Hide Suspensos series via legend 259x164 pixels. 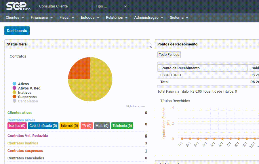[27, 97]
